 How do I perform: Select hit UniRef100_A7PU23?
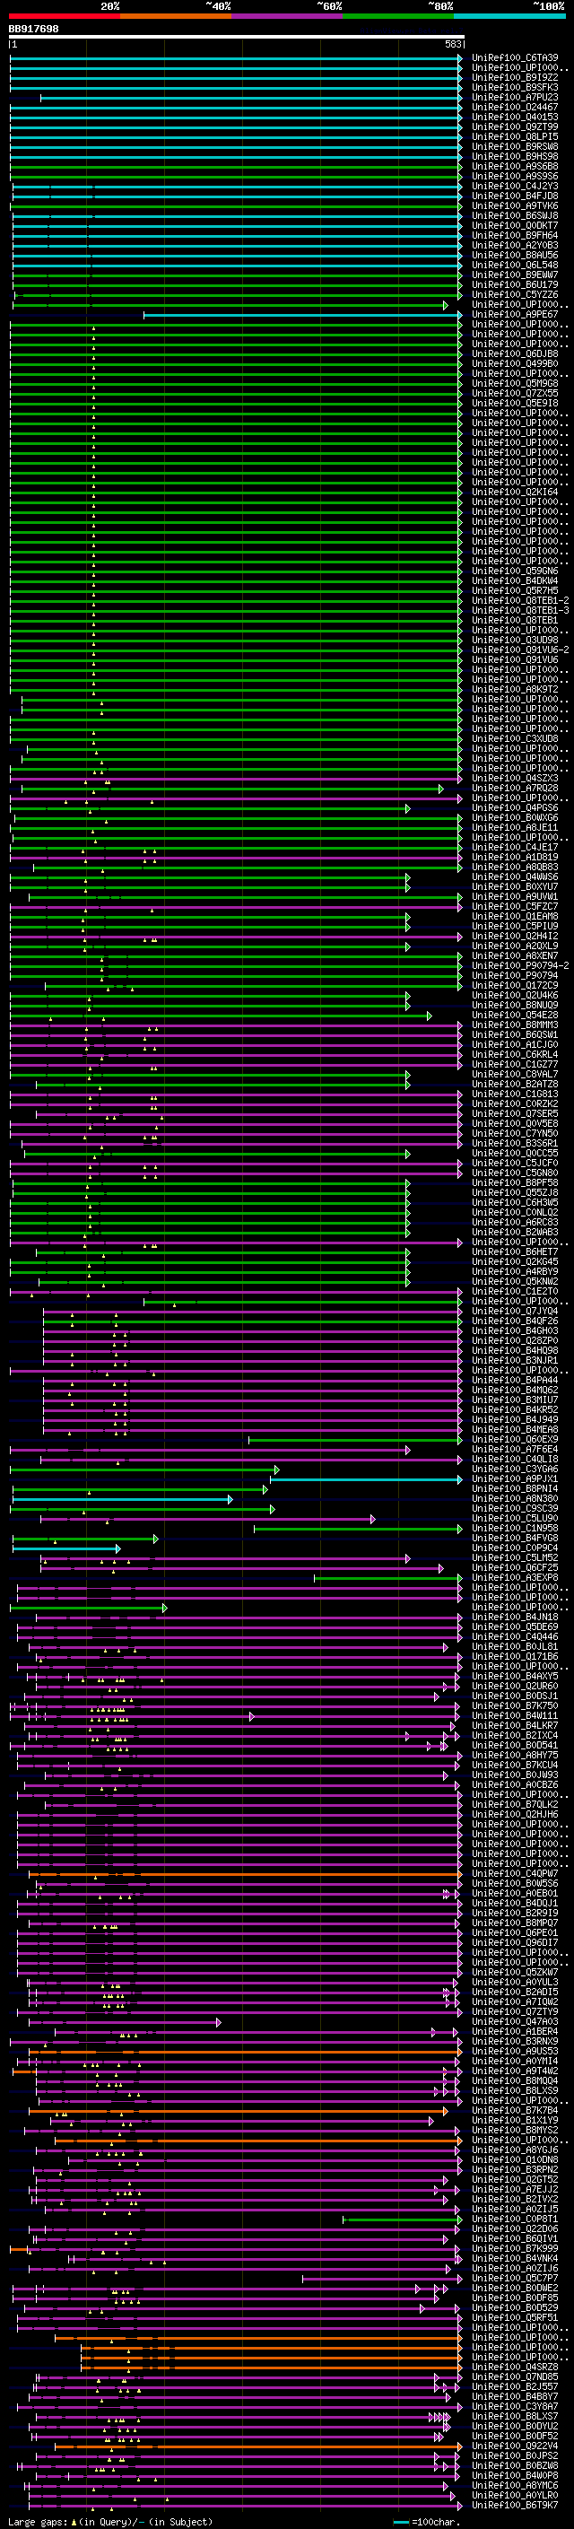pyautogui.click(x=515, y=97)
